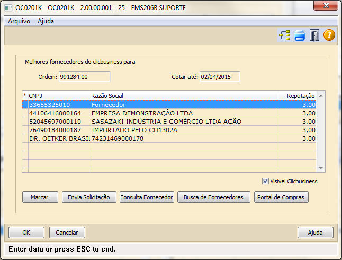Click the Ordem input field

click(x=85, y=77)
